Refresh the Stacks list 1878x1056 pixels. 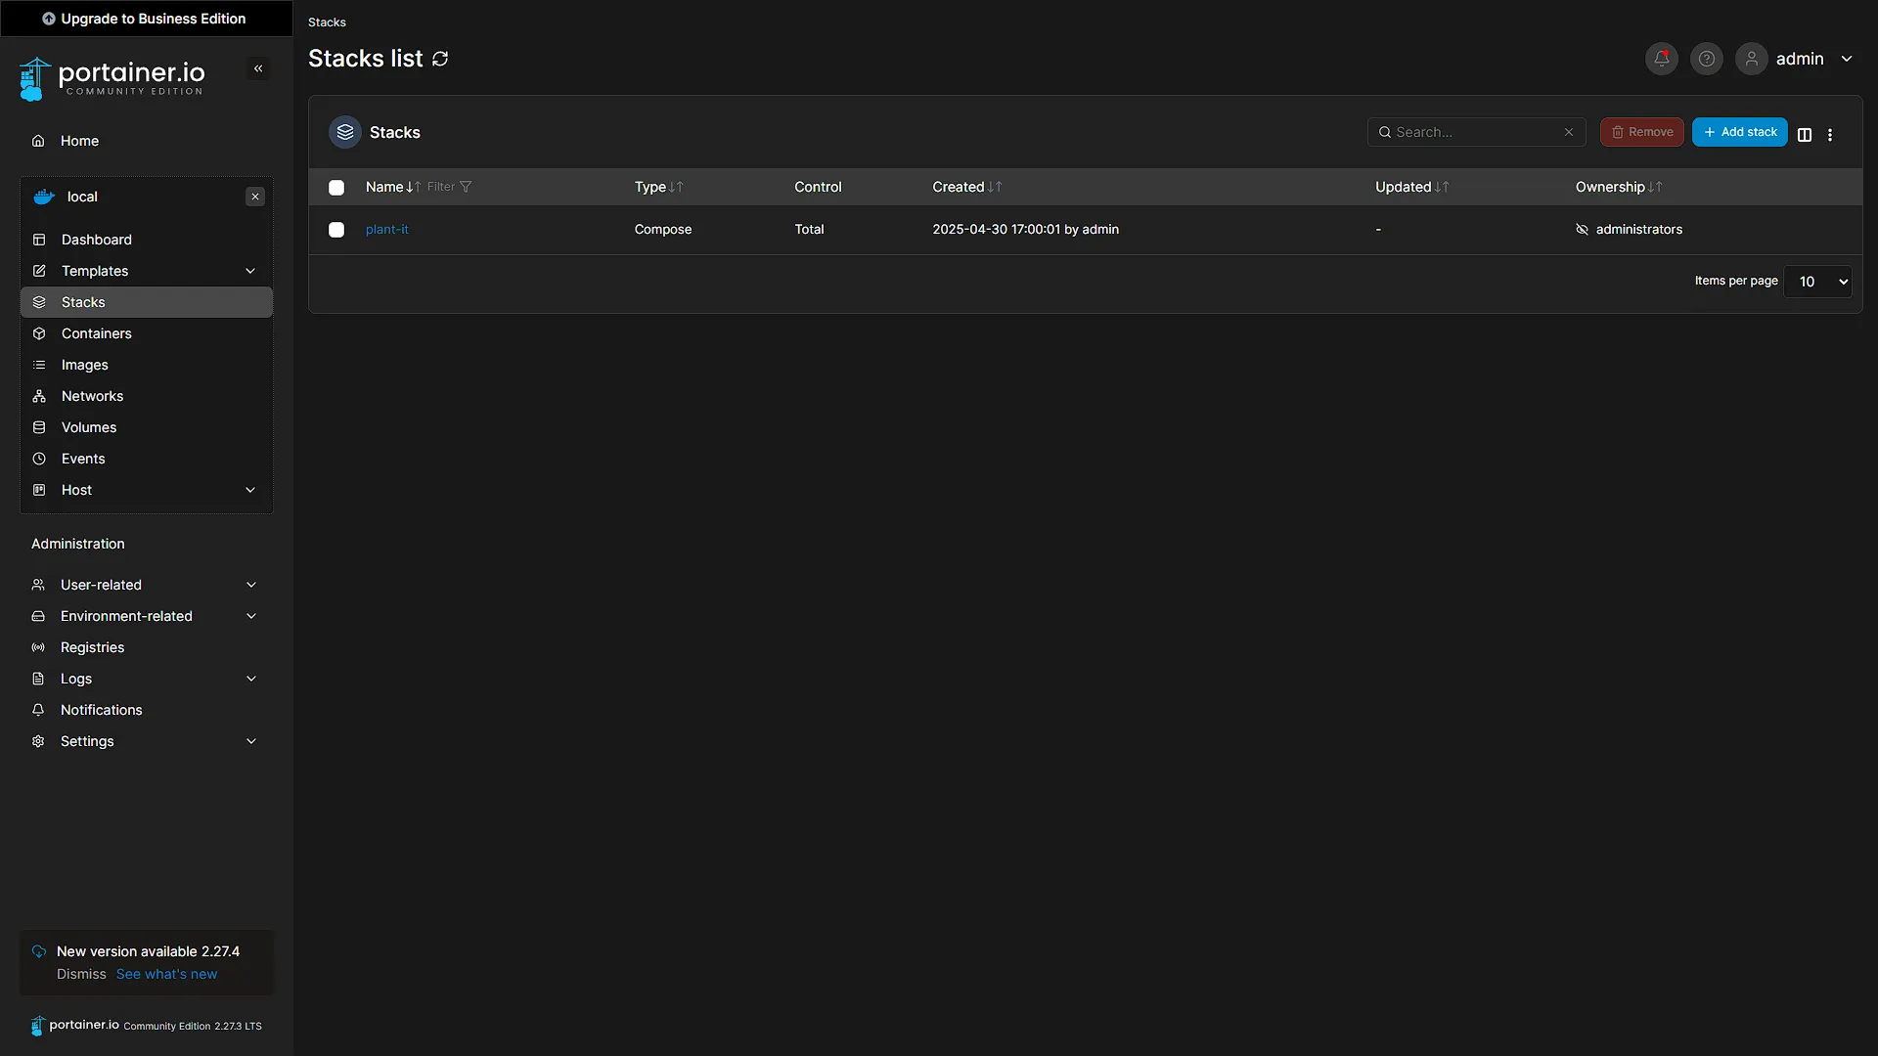[x=440, y=59]
